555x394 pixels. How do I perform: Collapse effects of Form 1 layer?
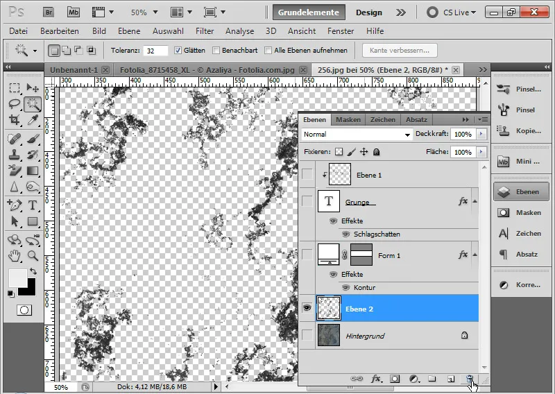(475, 255)
